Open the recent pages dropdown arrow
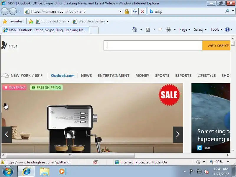236x177 pixels. [20, 11]
